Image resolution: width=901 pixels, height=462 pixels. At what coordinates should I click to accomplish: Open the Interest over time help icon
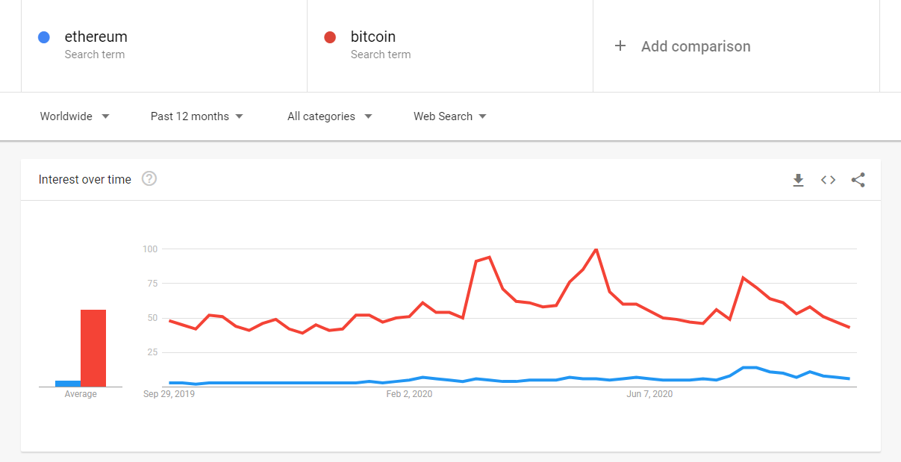(149, 179)
